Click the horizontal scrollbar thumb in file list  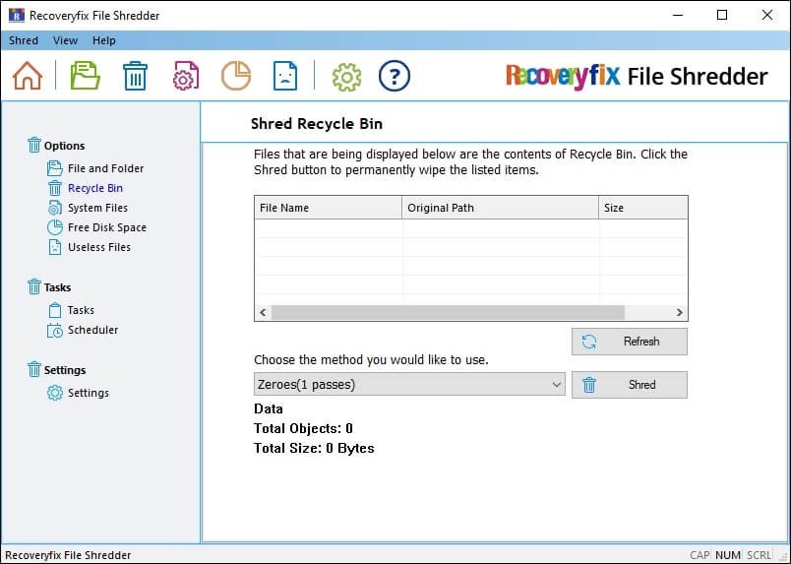point(448,313)
